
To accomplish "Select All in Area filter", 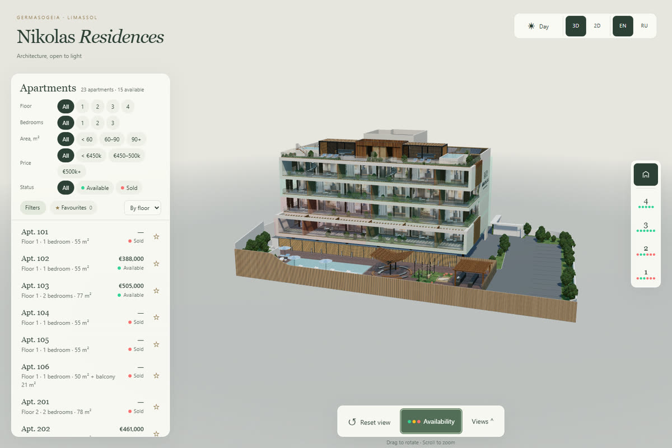I will [x=66, y=139].
